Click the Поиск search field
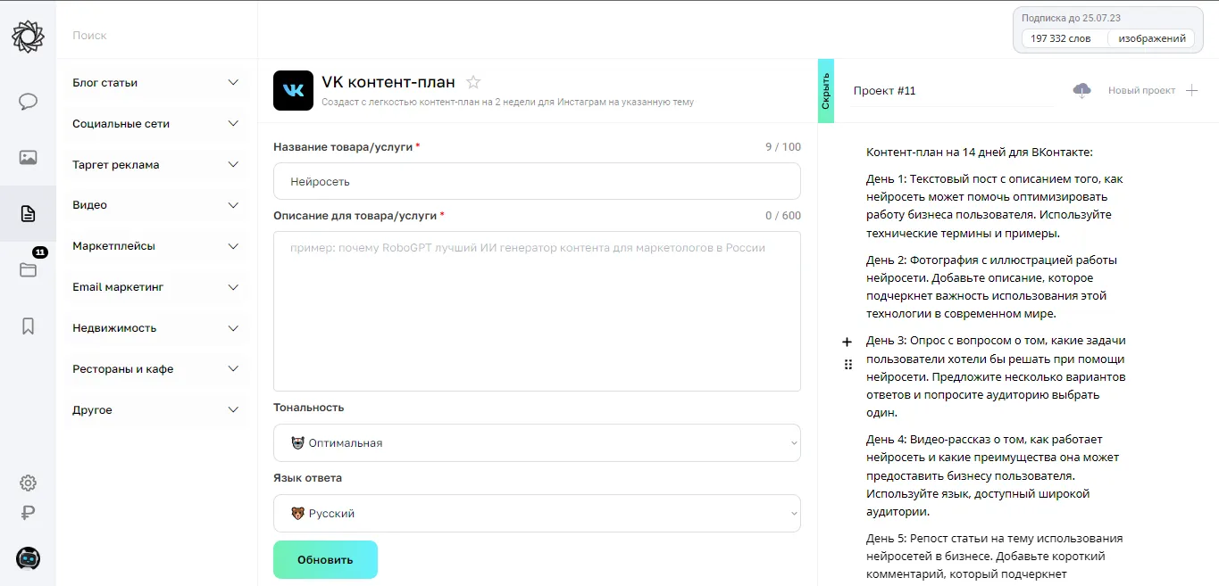This screenshot has height=586, width=1219. pyautogui.click(x=156, y=36)
